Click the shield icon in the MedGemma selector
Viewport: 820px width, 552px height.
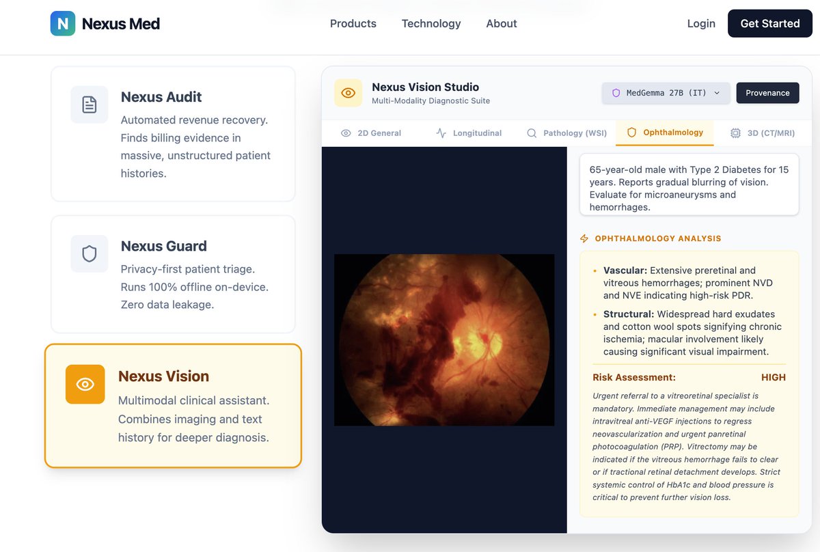616,93
